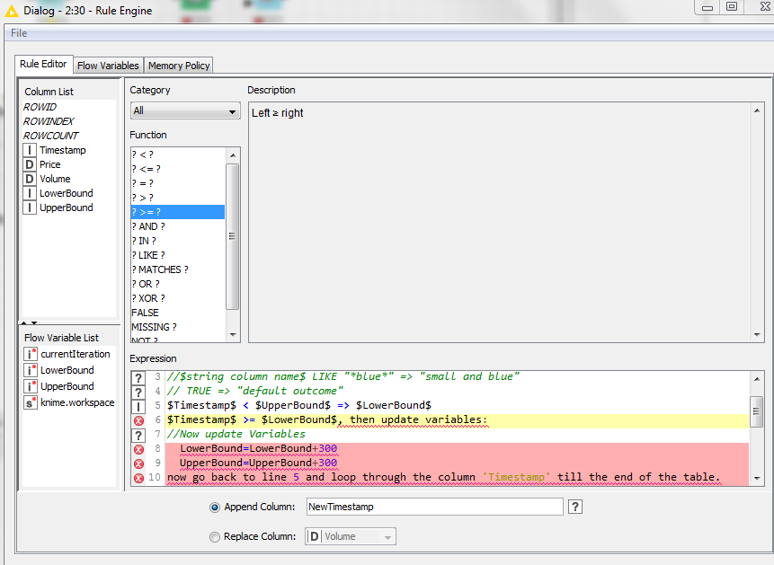
Task: Click the red error icon on line 9
Action: [x=138, y=463]
